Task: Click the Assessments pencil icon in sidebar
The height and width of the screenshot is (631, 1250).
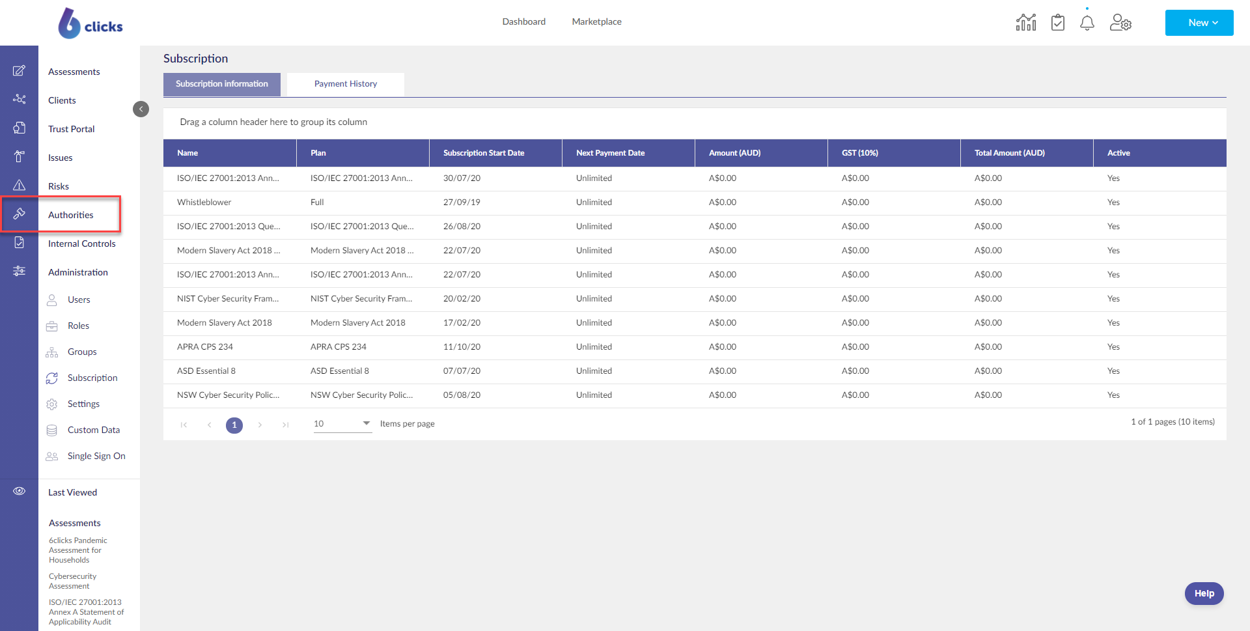Action: (20, 70)
